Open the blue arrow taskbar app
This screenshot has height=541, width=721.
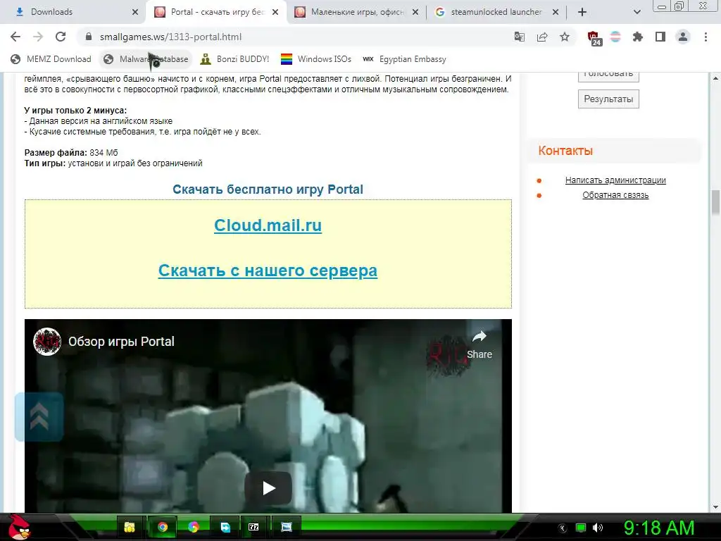point(225,527)
